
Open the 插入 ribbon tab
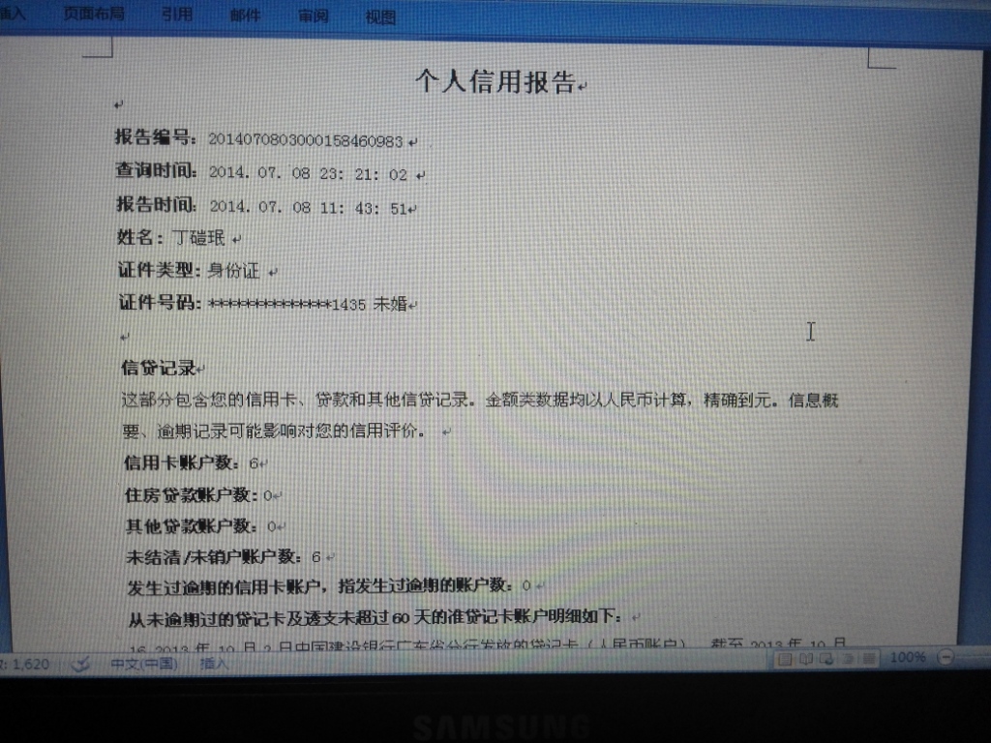(13, 13)
